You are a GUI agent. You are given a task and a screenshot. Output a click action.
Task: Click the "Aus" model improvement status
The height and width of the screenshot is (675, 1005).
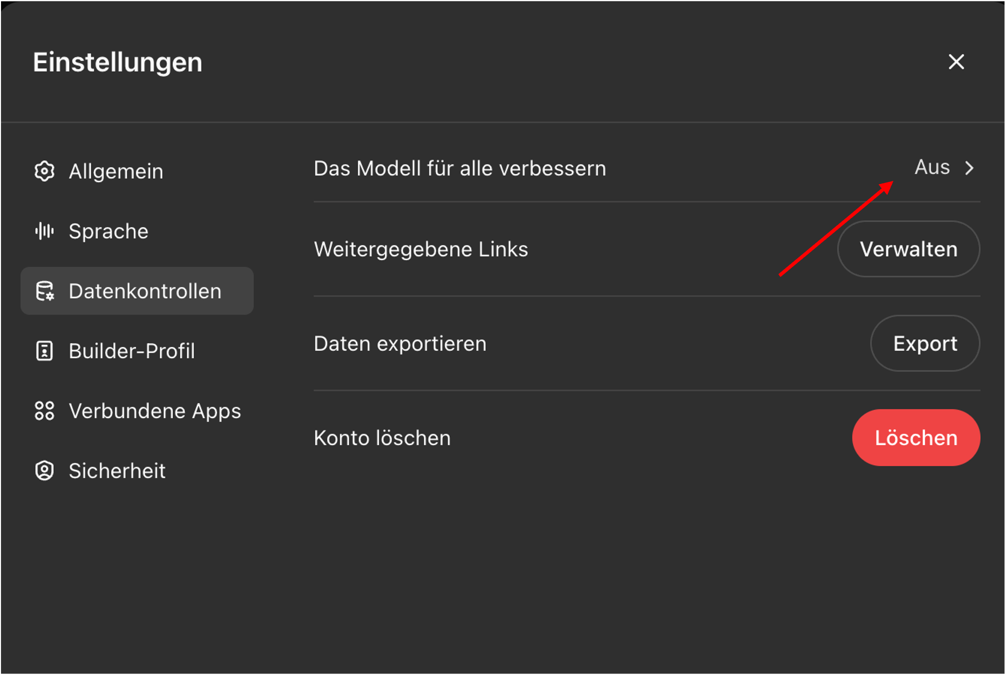click(932, 167)
